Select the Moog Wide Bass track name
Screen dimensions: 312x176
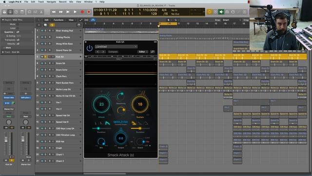[x=64, y=44]
